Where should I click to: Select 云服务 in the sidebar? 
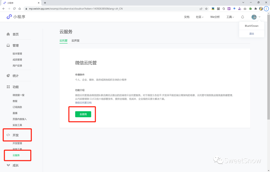tap(16, 155)
